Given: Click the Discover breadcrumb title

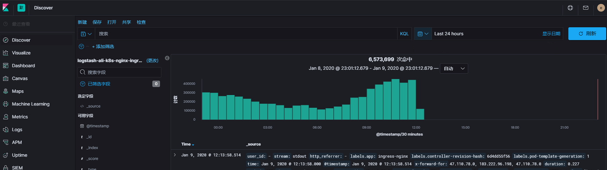Looking at the screenshot, I should (x=43, y=8).
